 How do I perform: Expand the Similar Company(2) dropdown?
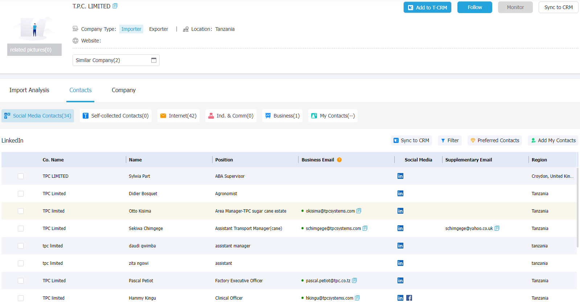click(x=116, y=60)
